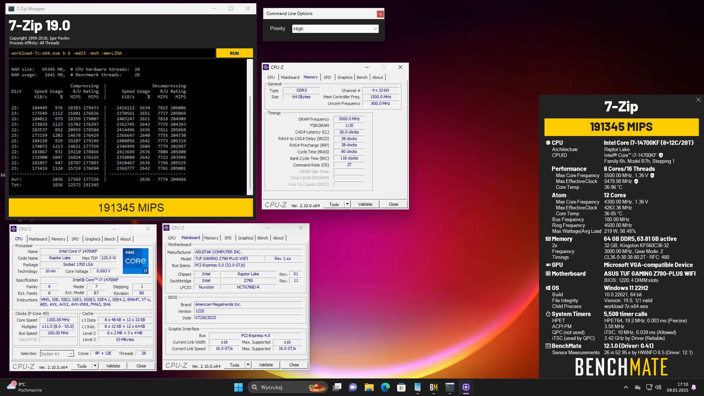Open About tab in Mainboard CPU-Z window
Screen dimensions: 704x396
tap(278, 238)
